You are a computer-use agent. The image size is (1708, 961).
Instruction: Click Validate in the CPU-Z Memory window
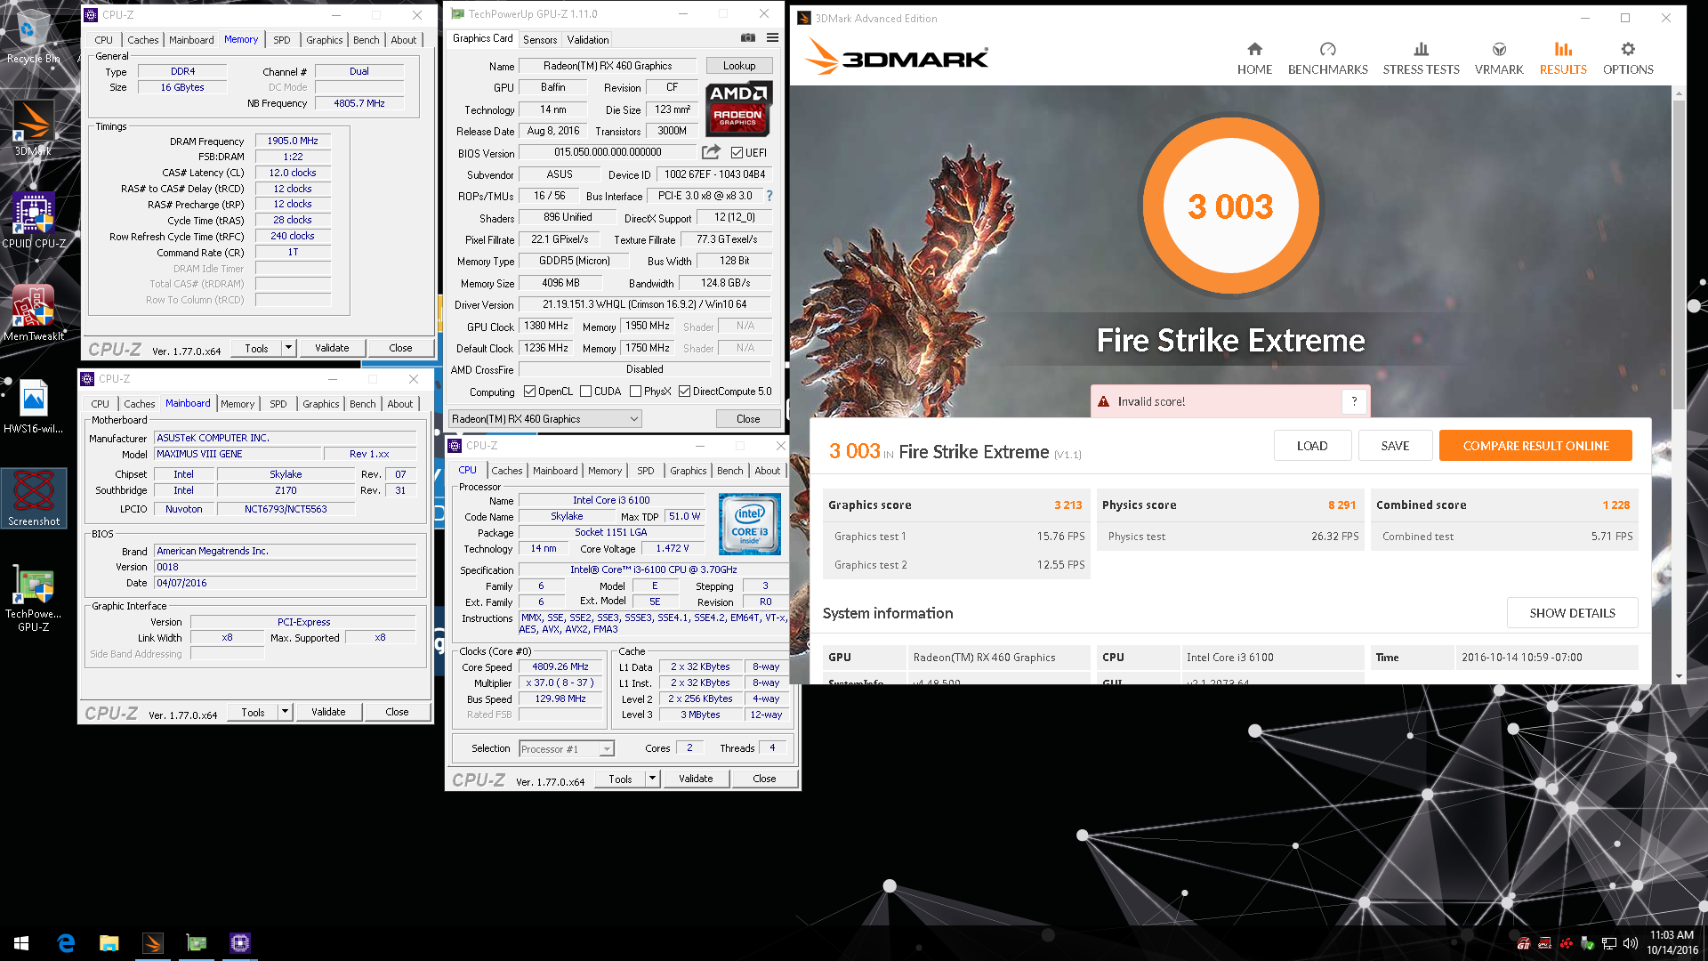tap(332, 348)
